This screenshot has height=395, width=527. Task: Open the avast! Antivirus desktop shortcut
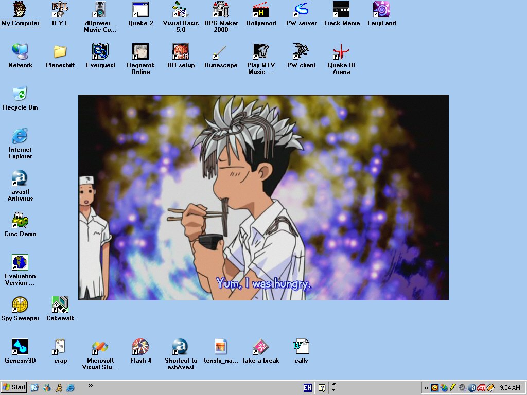20,179
